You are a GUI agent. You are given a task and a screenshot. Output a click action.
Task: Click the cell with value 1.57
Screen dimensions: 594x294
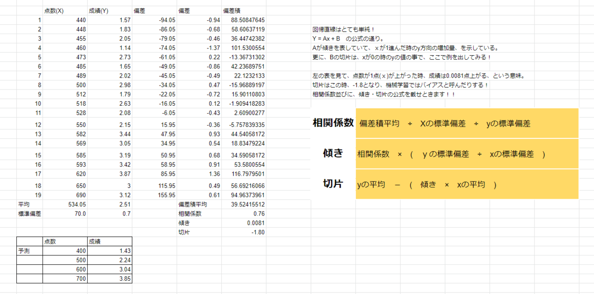[x=109, y=20]
